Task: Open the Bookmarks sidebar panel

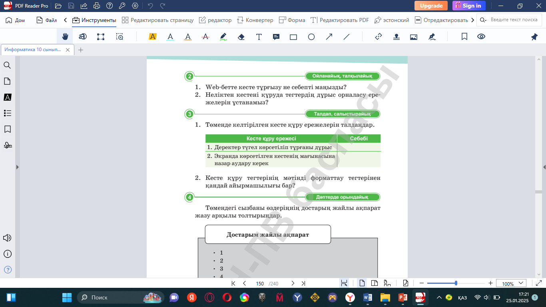Action: (7, 129)
